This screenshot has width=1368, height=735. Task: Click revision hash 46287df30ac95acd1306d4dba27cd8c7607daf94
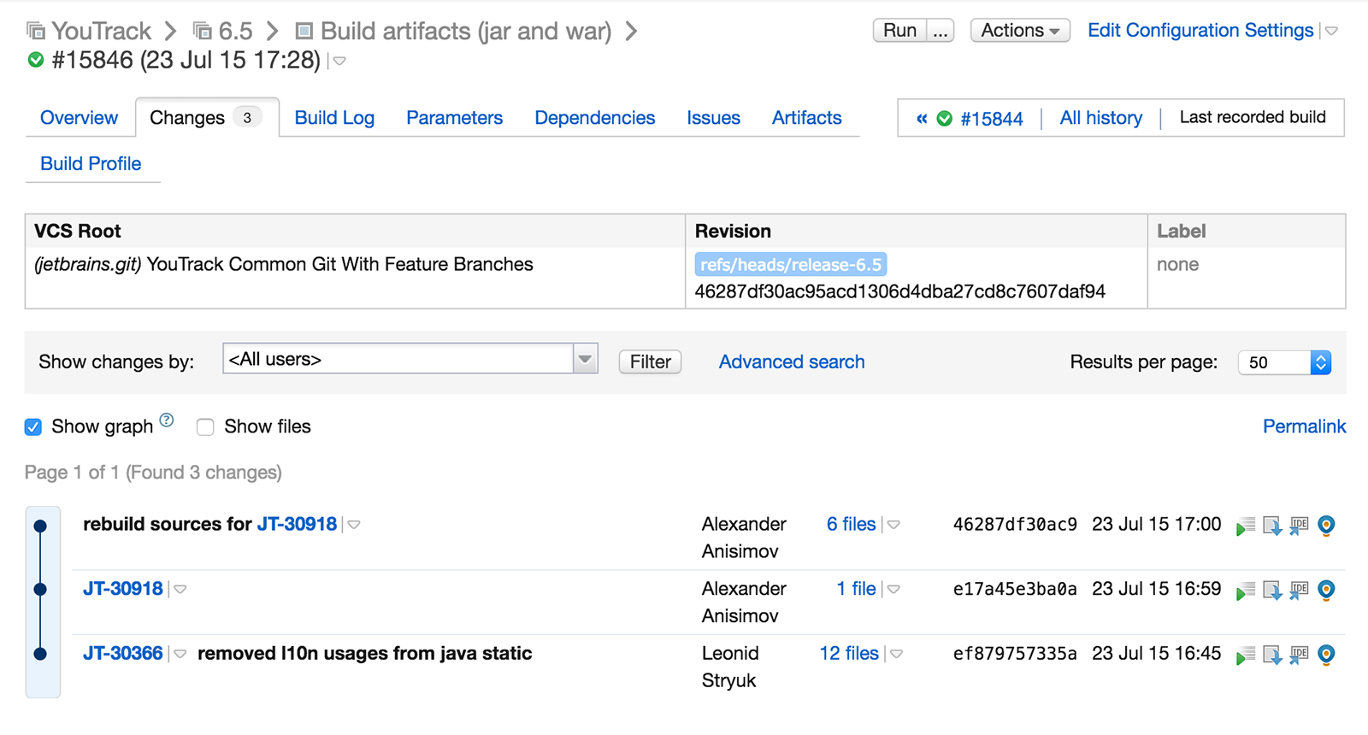[899, 291]
